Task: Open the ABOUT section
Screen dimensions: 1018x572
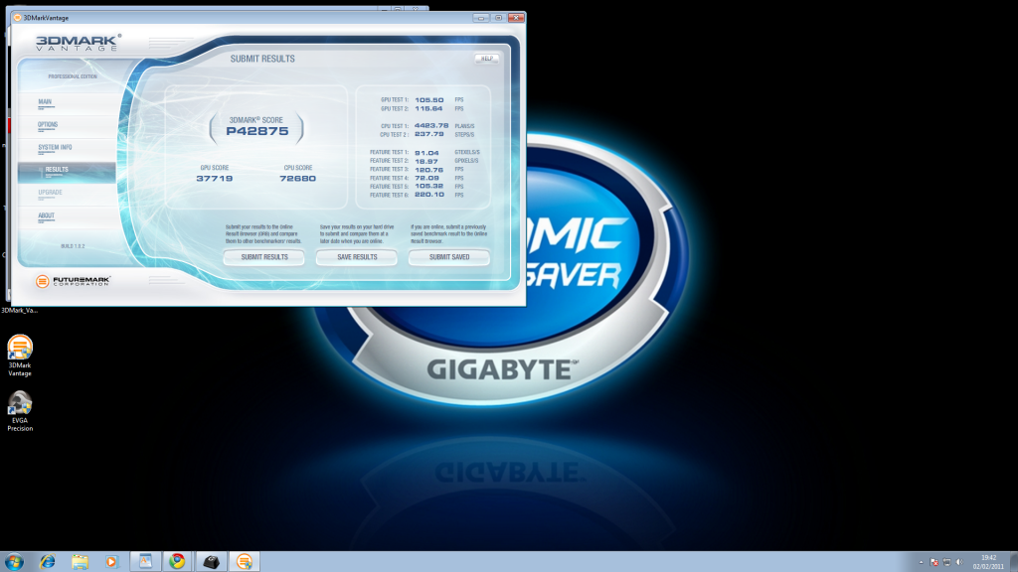Action: 47,215
